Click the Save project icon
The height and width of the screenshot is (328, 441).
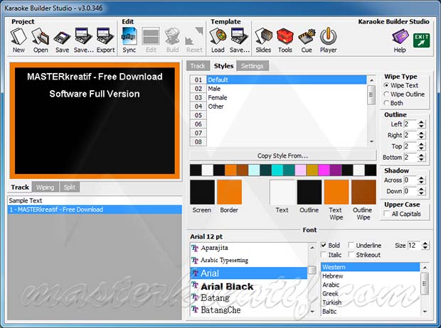pos(62,40)
